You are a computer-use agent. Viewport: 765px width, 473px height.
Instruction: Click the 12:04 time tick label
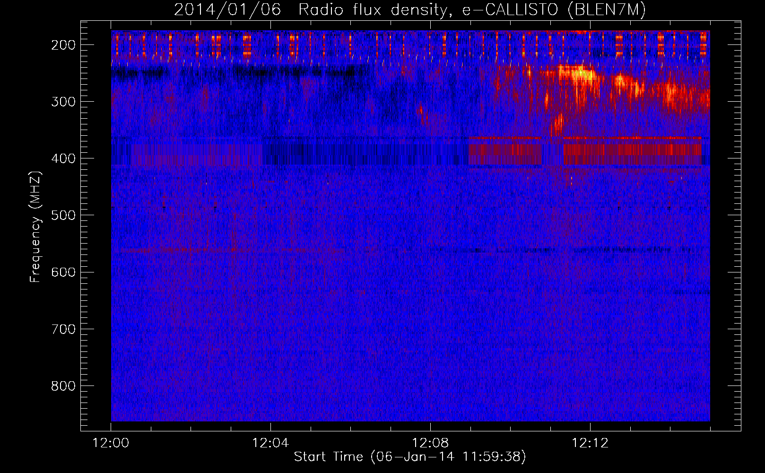pos(270,443)
